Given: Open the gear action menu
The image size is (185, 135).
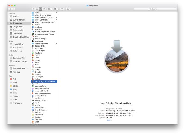Looking at the screenshot, I should (x=56, y=9).
